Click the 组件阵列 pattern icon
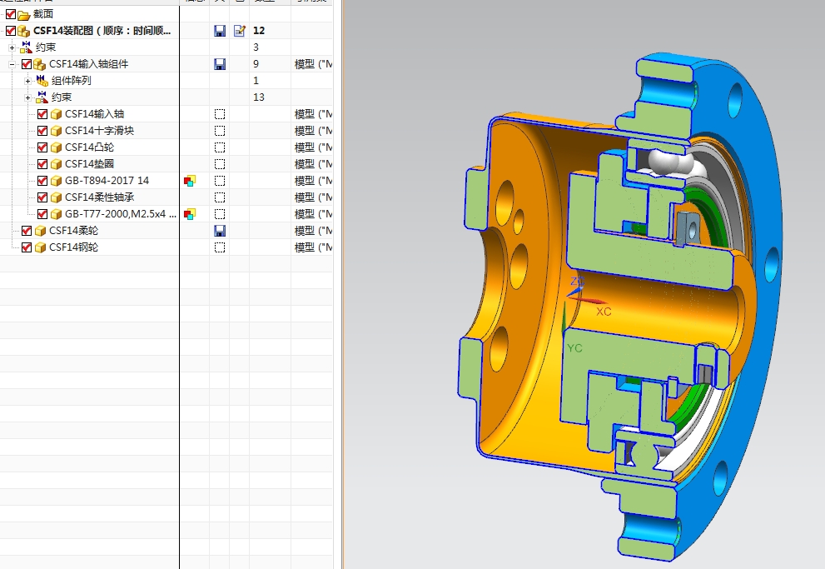The image size is (825, 569). pyautogui.click(x=42, y=81)
